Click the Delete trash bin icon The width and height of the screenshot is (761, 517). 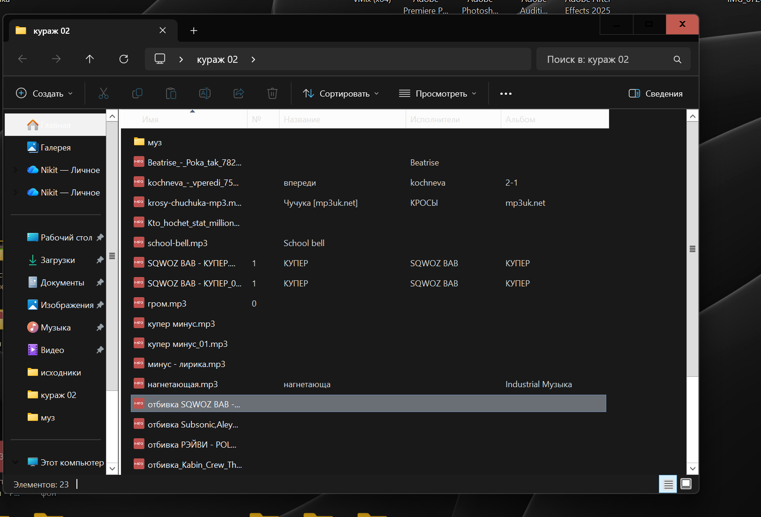[x=272, y=93]
